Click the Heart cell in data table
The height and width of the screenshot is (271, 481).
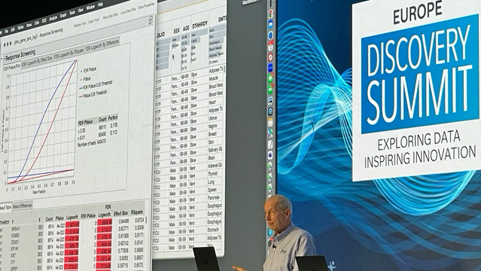point(212,102)
